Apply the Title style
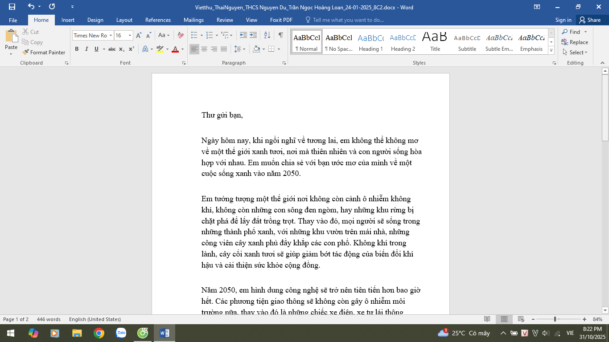 click(435, 42)
